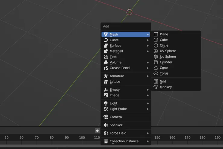Click the Monkey head icon
Image resolution: width=223 pixels, height=149 pixels.
tap(156, 87)
